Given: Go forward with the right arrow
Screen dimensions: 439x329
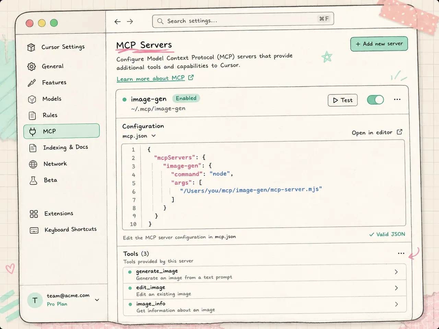Looking at the screenshot, I should pyautogui.click(x=130, y=22).
